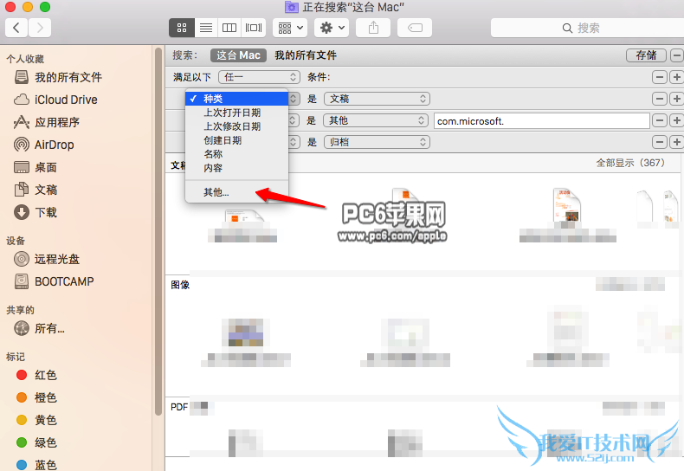
Task: Open 下载 in sidebar
Action: pyautogui.click(x=35, y=212)
